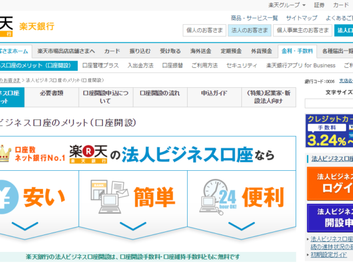The width and height of the screenshot is (353, 265).
Task: Switch to 口座開設申込について tab
Action: pyautogui.click(x=106, y=97)
